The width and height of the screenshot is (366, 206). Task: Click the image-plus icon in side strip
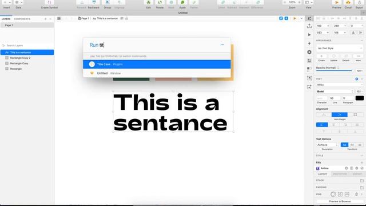[x=309, y=87]
